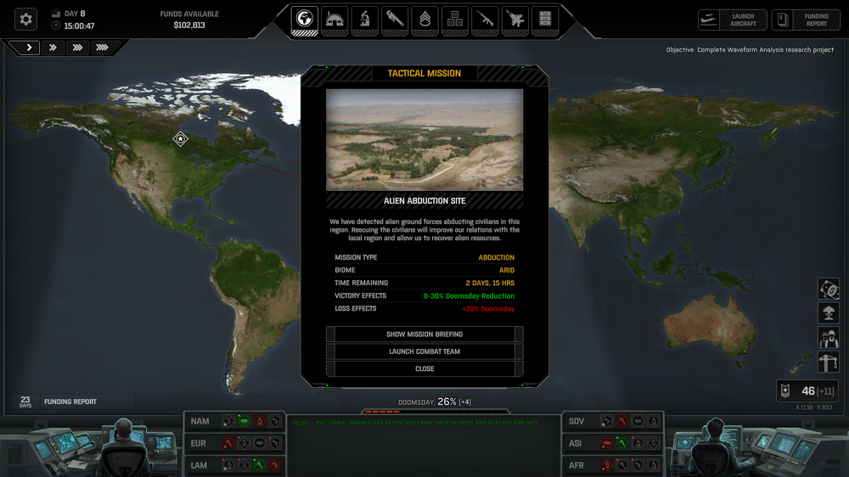This screenshot has width=849, height=477.
Task: Open the Base hangar dome tab
Action: 335,20
